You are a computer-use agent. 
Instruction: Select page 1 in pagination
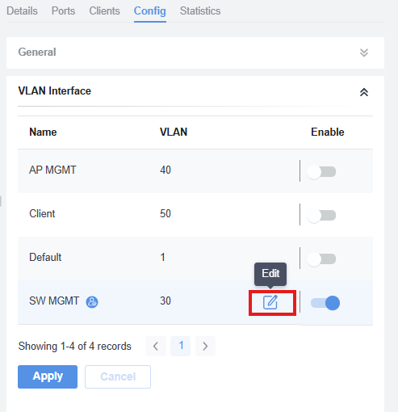click(181, 346)
